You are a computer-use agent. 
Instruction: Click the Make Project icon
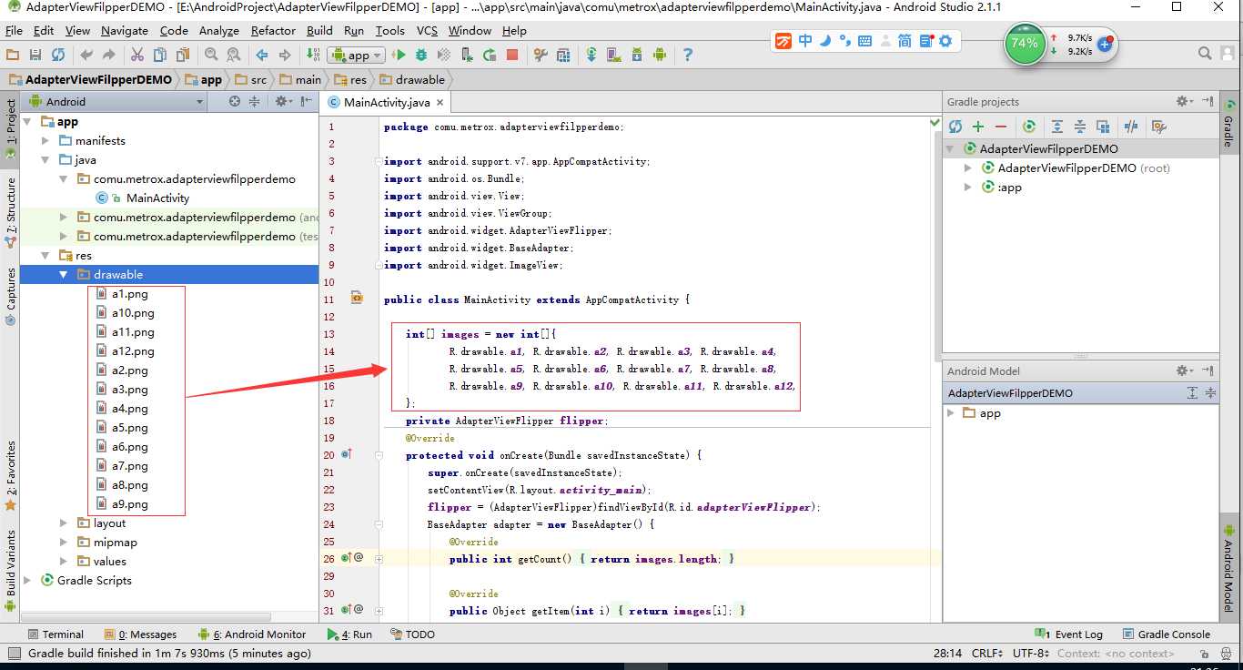click(312, 55)
